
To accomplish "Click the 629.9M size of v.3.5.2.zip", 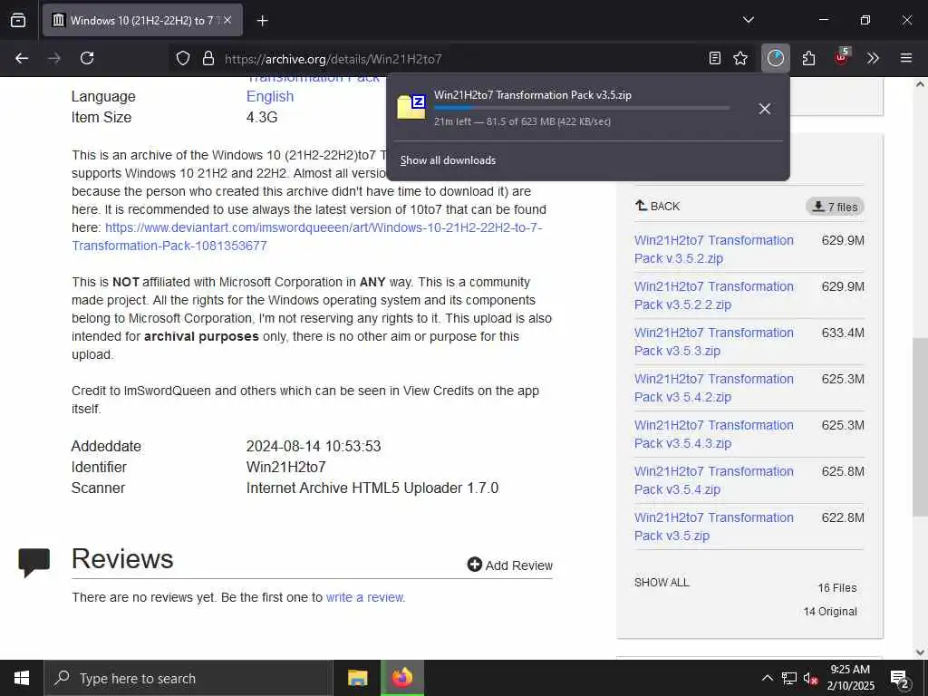I will [843, 240].
